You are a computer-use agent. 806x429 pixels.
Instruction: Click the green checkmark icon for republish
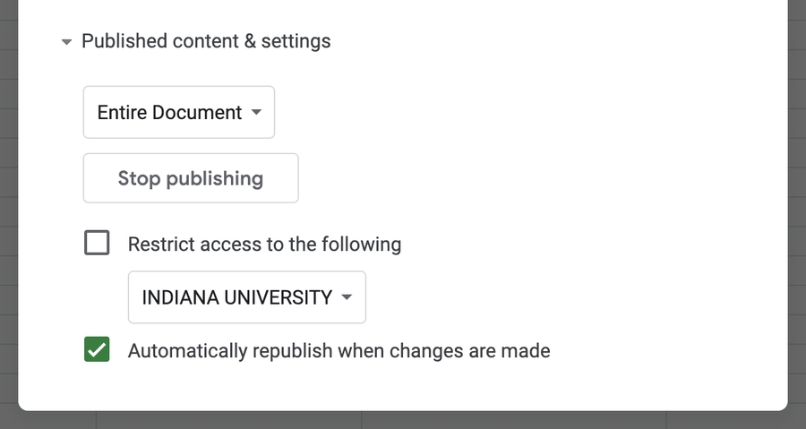pyautogui.click(x=97, y=350)
